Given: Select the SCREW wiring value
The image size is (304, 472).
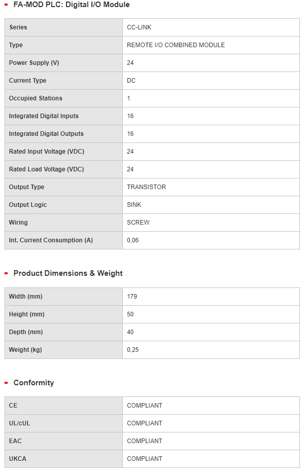Looking at the screenshot, I should 138,223.
